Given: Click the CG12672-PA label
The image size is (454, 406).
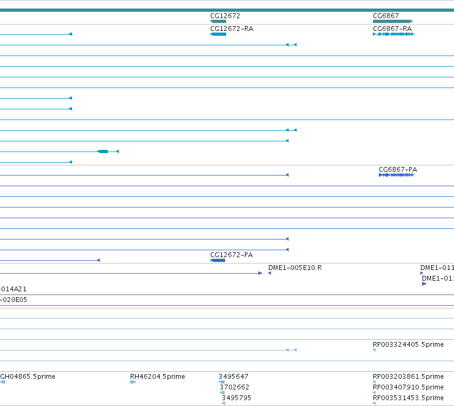Looking at the screenshot, I should 232,255.
